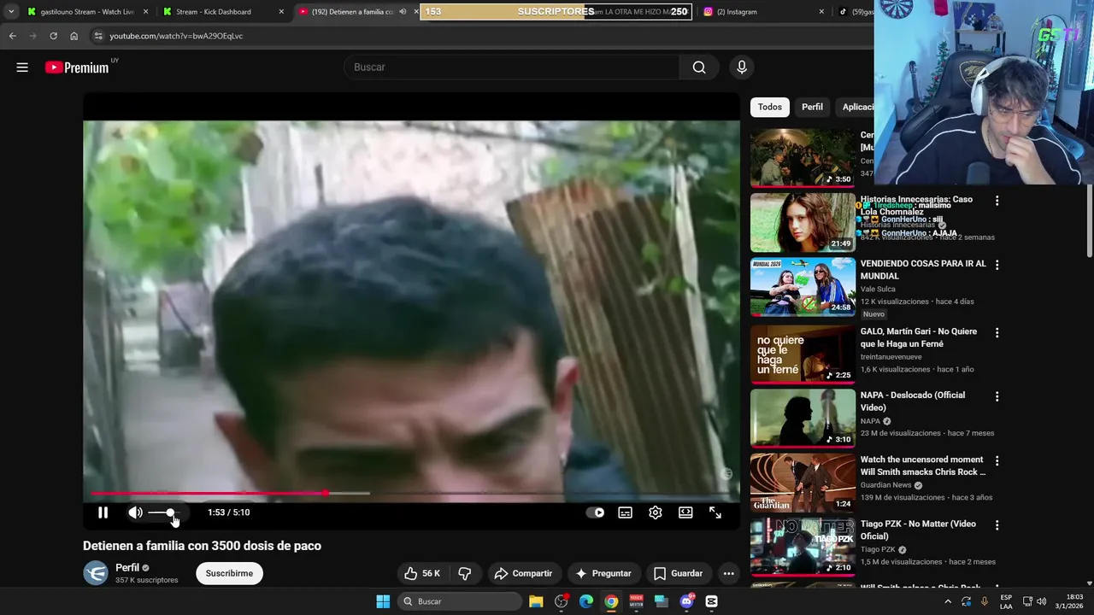The width and height of the screenshot is (1094, 615).
Task: Click Vale Sulca channel name
Action: point(878,289)
